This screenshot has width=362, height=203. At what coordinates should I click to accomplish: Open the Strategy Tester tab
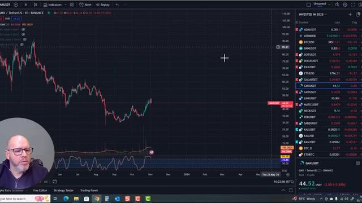click(63, 191)
